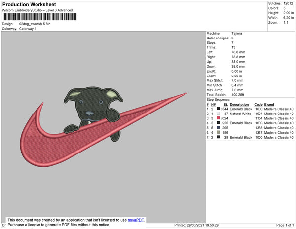Image resolution: width=296 pixels, height=229 pixels.
Task: Click the Machine value 'Tajima'
Action: click(237, 33)
